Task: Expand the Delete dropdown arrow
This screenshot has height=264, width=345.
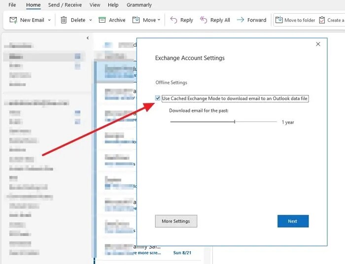Action: tap(90, 20)
